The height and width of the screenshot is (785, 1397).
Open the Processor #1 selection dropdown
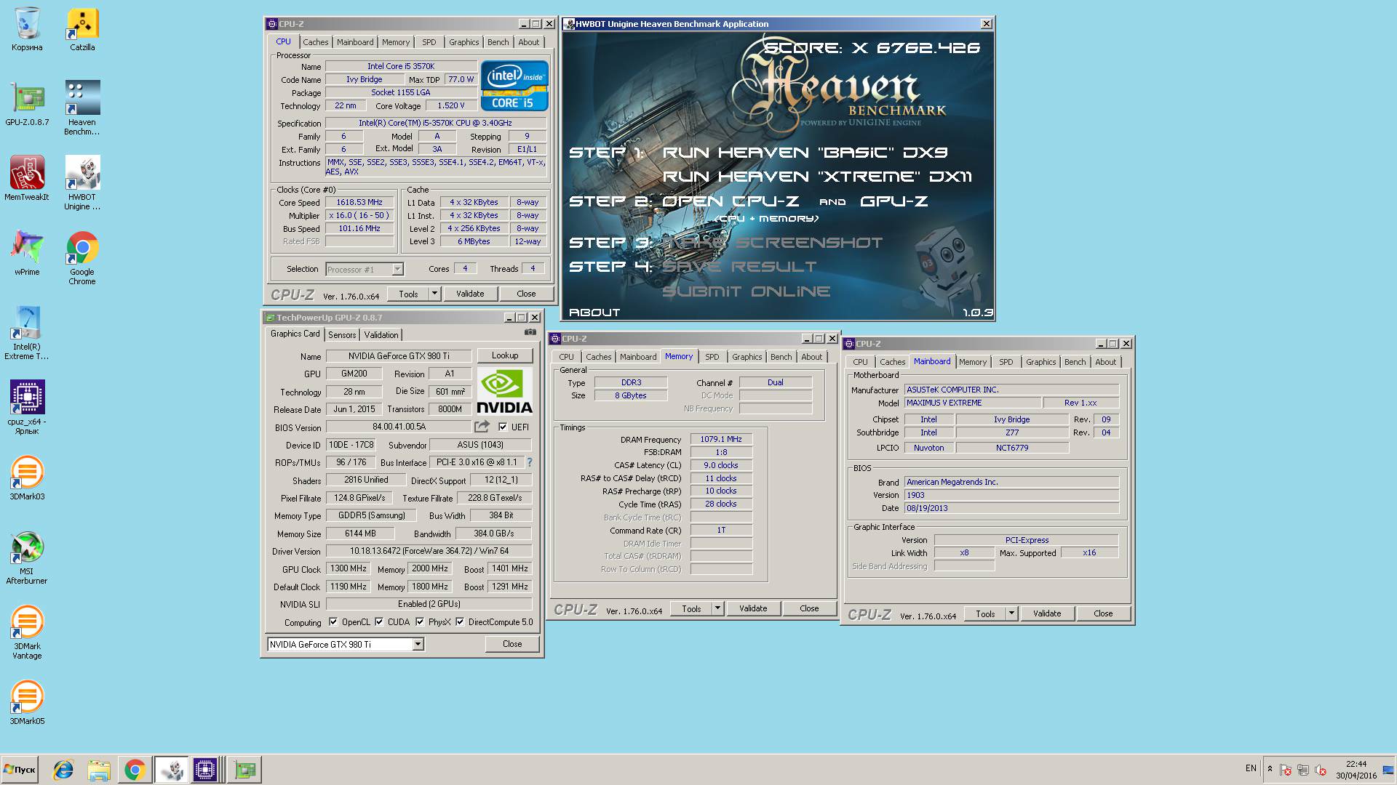397,269
